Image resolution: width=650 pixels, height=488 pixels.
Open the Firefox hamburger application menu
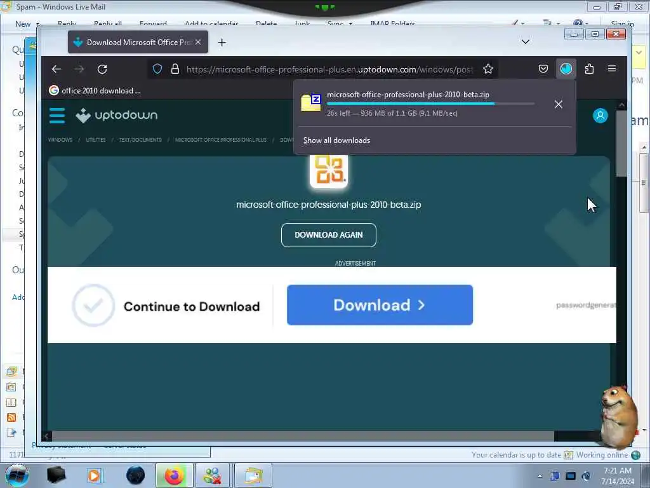tap(611, 69)
